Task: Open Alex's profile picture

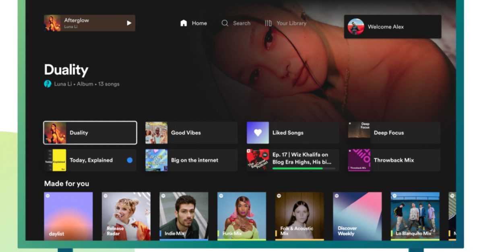Action: (x=356, y=27)
